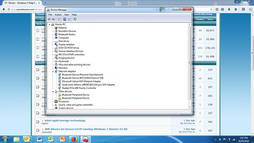Collapse the Other devices node
Image resolution: width=254 pixels, height=143 pixels.
(53, 91)
